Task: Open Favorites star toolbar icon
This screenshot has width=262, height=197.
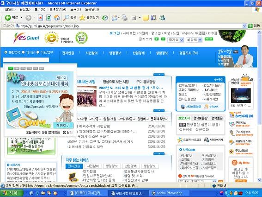Action: pos(82,18)
